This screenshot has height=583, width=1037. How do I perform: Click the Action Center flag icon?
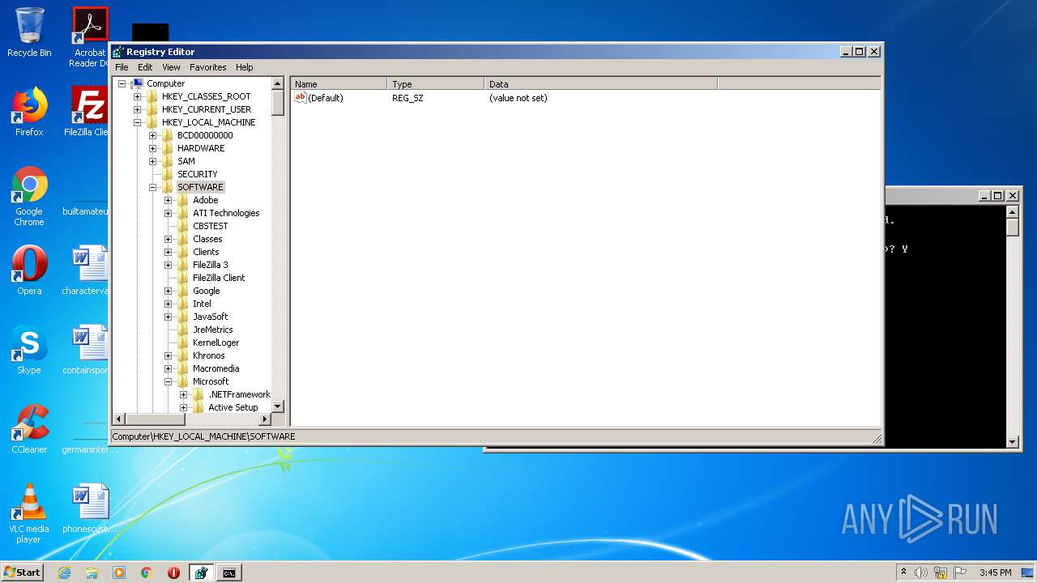(960, 572)
